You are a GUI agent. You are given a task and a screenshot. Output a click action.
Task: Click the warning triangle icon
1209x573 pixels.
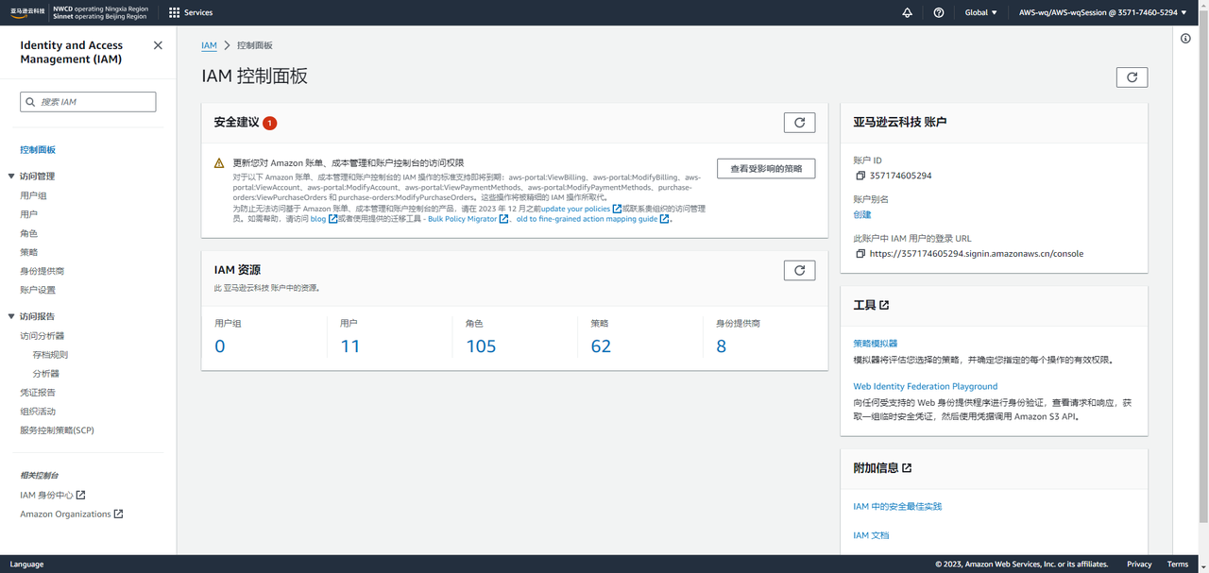219,163
